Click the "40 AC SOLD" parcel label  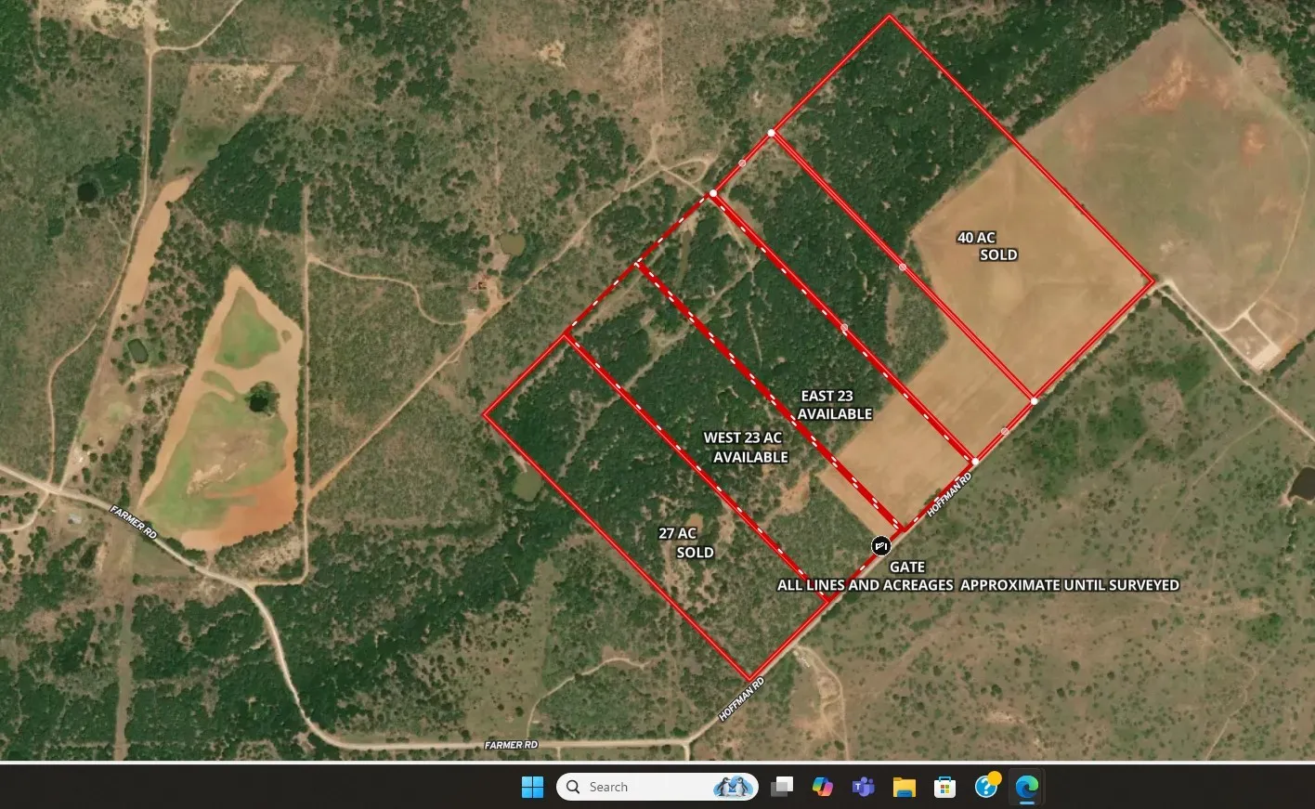click(x=987, y=246)
